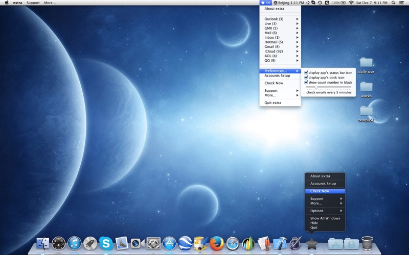Screen dimensions: 409x255
Task: Toggle show count number in black checkbox
Action: tap(306, 82)
